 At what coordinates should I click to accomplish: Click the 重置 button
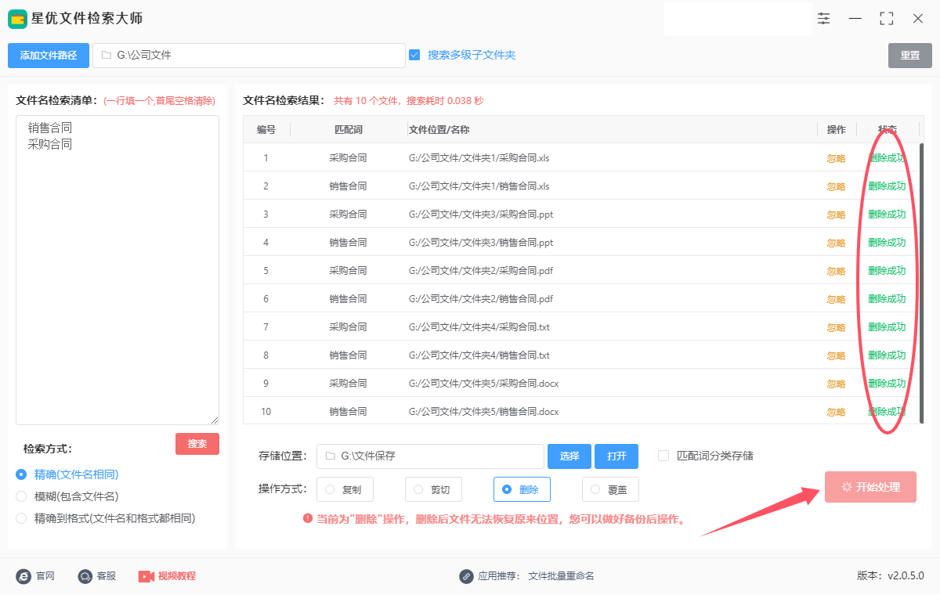tap(910, 56)
